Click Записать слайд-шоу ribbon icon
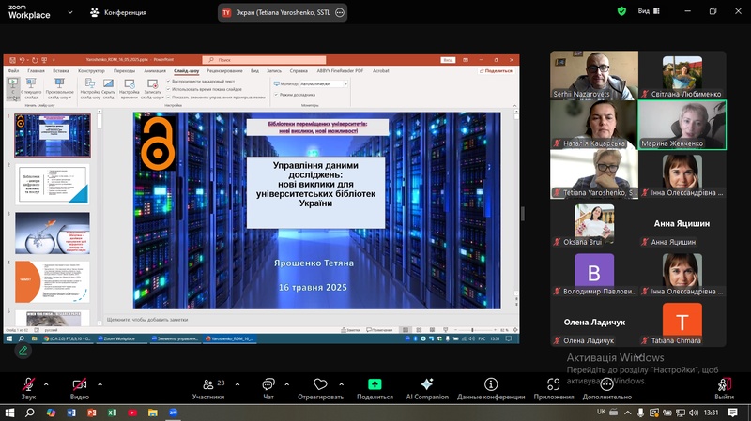751x421 pixels. [152, 88]
